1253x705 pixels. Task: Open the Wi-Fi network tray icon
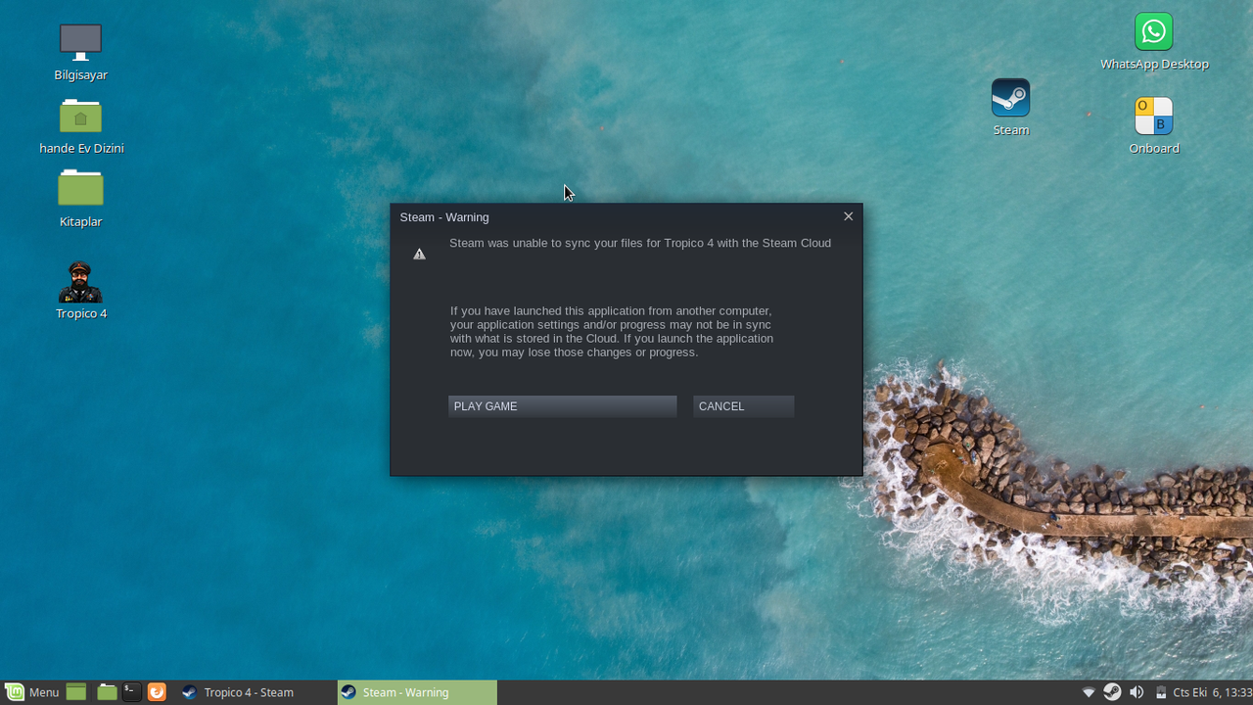pyautogui.click(x=1089, y=692)
